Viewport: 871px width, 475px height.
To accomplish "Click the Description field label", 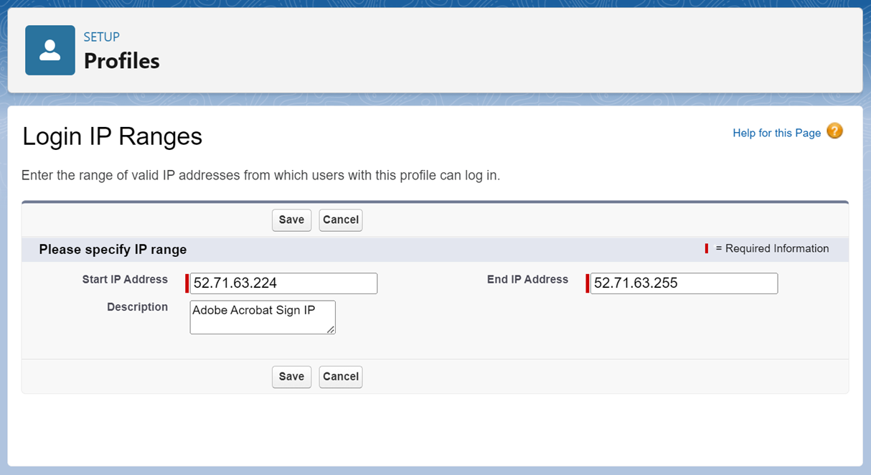I will tap(137, 307).
